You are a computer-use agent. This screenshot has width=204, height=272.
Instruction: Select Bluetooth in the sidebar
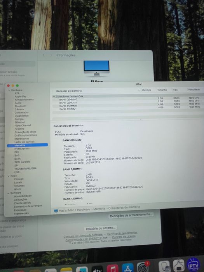(20, 106)
